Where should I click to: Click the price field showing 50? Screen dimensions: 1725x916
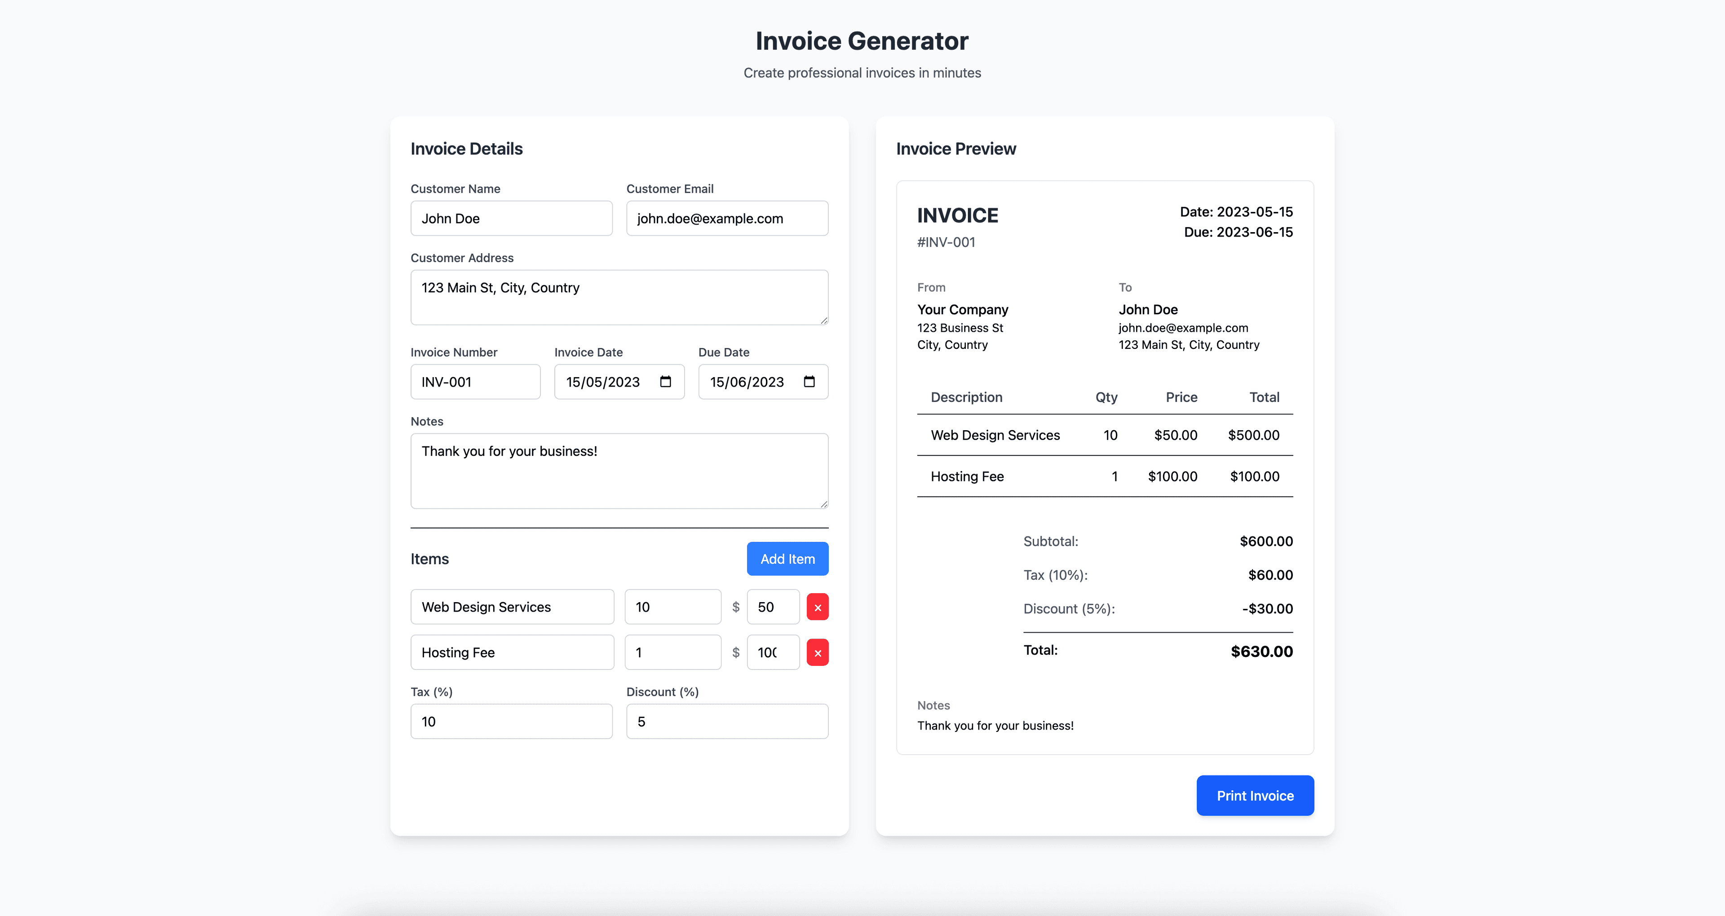tap(773, 607)
